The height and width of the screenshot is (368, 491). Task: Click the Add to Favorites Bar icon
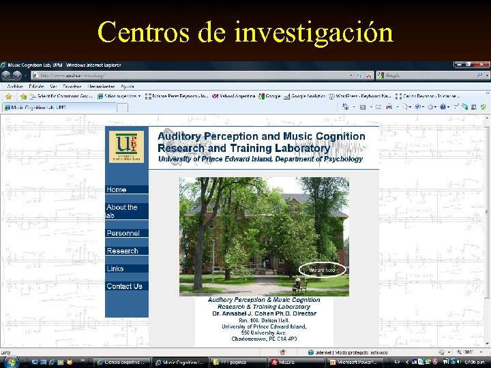[23, 96]
